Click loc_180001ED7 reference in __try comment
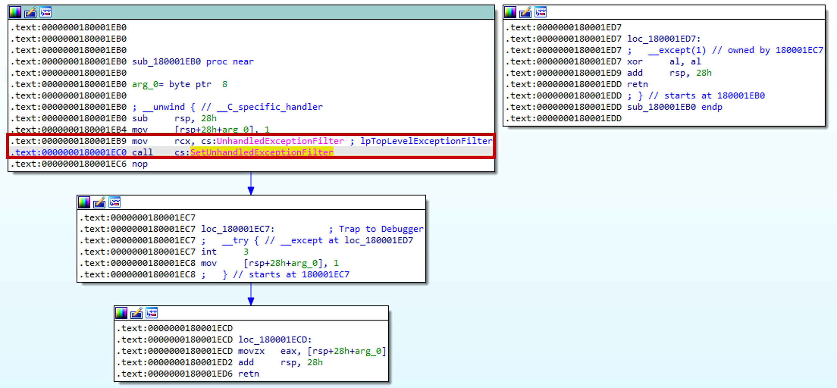Screen dimensions: 837x388 pyautogui.click(x=378, y=240)
